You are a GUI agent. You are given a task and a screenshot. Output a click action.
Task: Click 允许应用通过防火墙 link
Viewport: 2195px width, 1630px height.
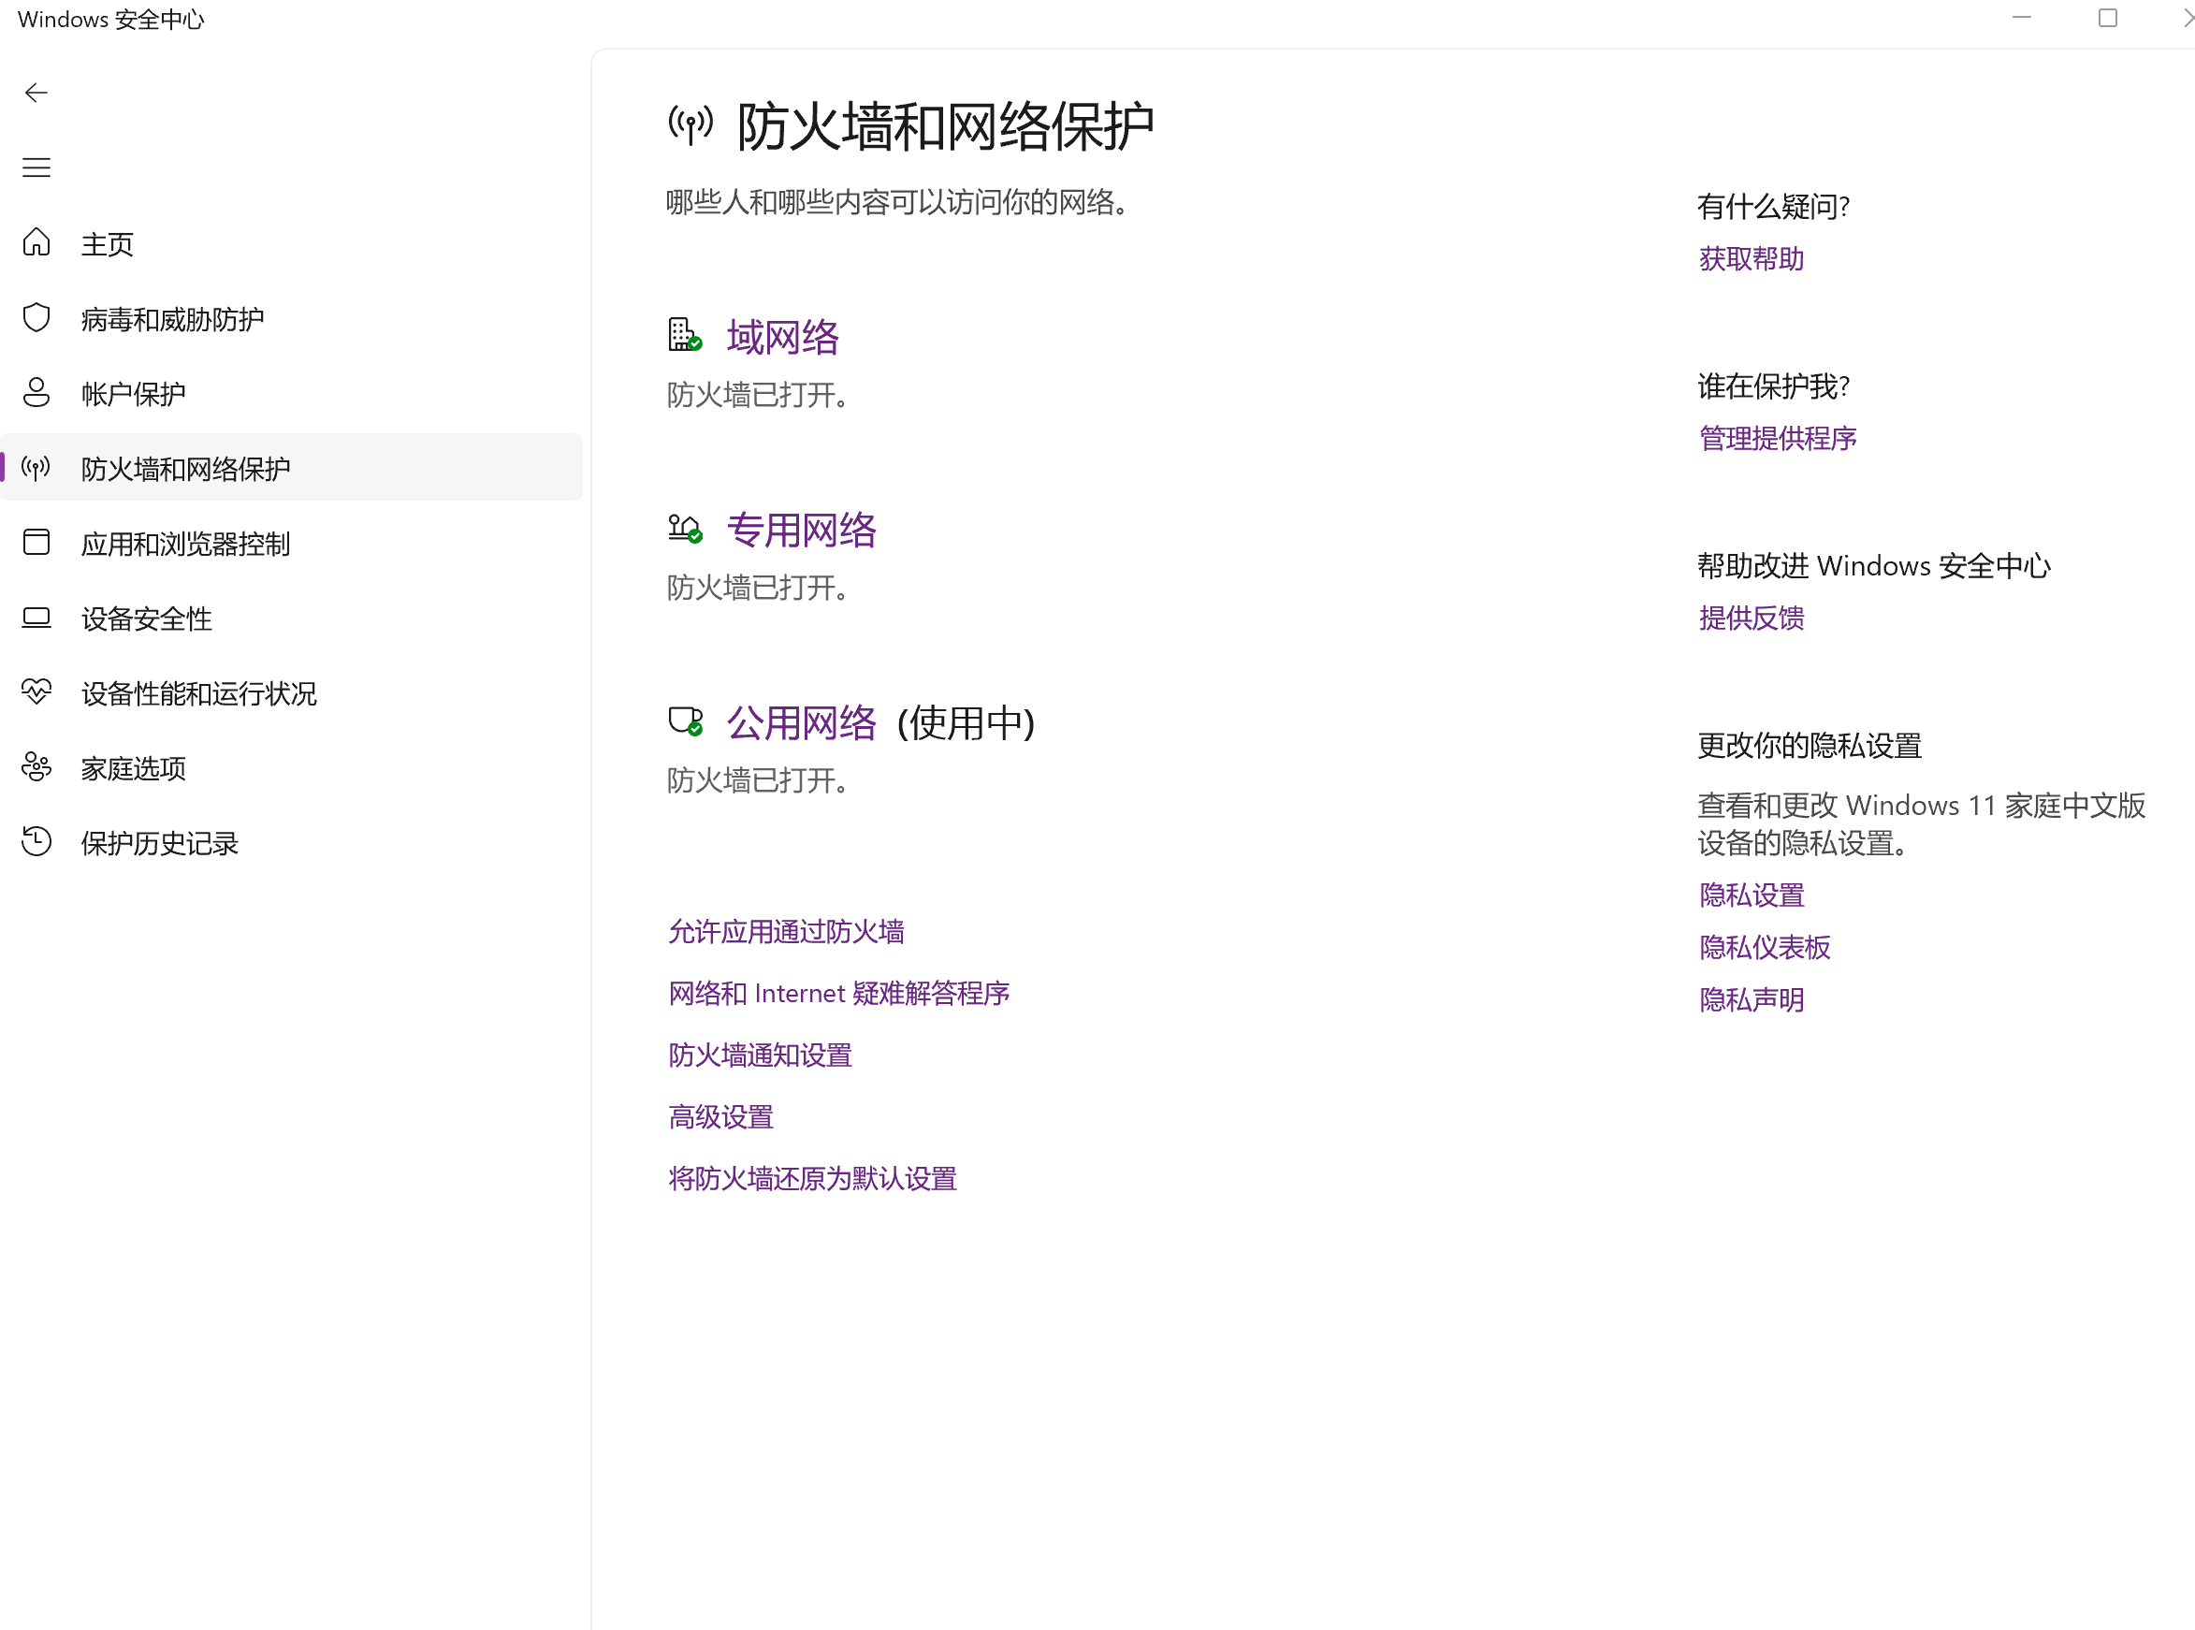click(786, 931)
